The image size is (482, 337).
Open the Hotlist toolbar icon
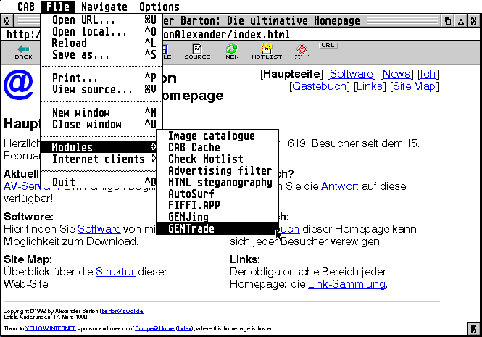coord(267,51)
